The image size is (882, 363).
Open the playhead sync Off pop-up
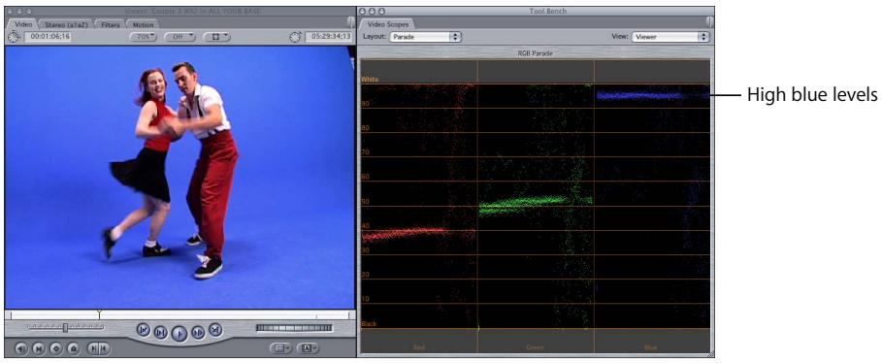click(x=180, y=37)
